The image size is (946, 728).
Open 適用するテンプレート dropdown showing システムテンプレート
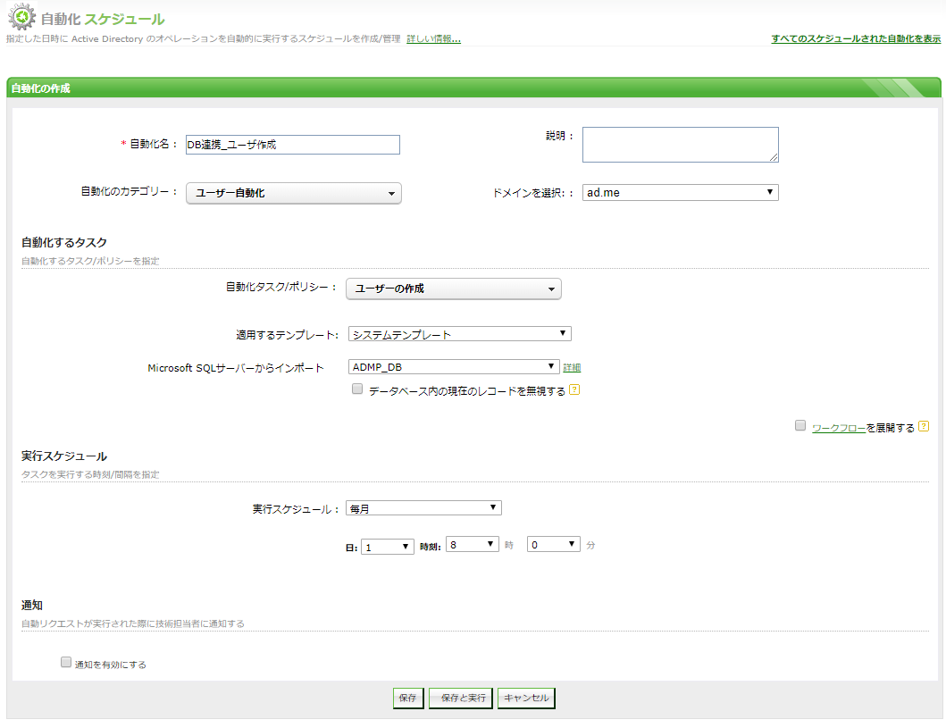(x=460, y=334)
